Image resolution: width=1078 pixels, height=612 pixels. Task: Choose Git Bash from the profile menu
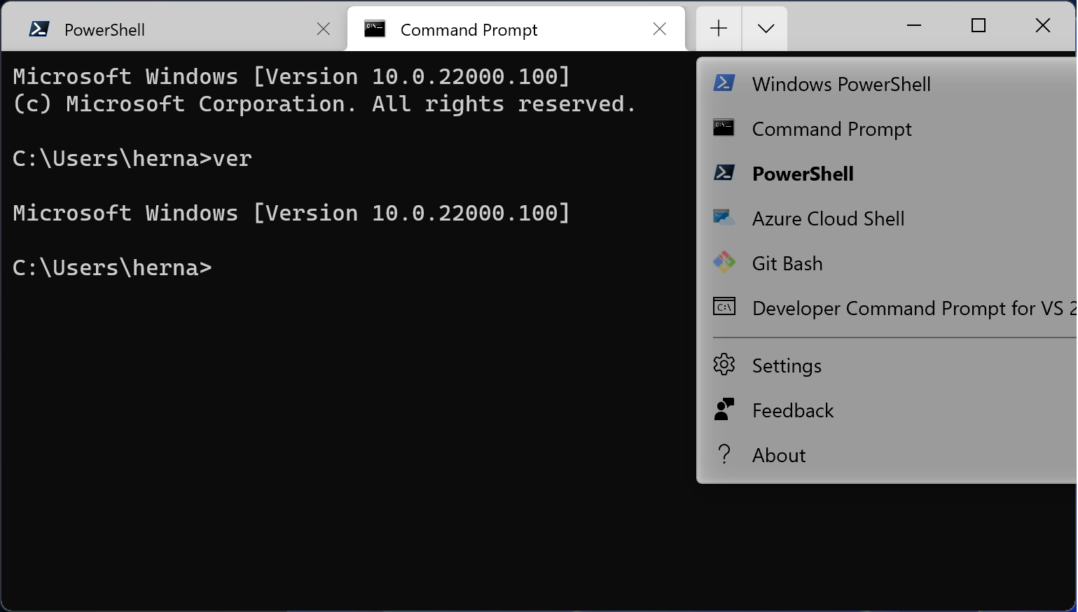787,263
